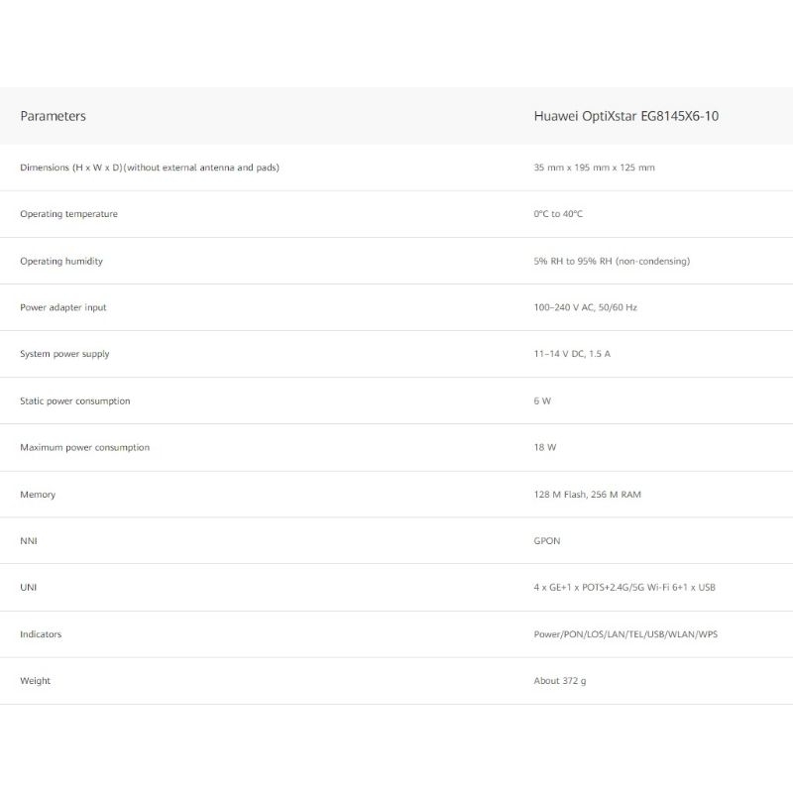Click the 100–240 V AC, 50/60 Hz value

pyautogui.click(x=585, y=307)
